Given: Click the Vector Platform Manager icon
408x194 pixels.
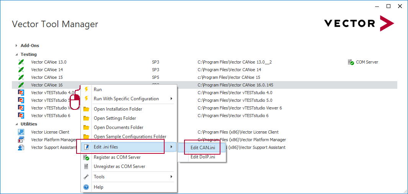Looking at the screenshot, I should [x=21, y=140].
